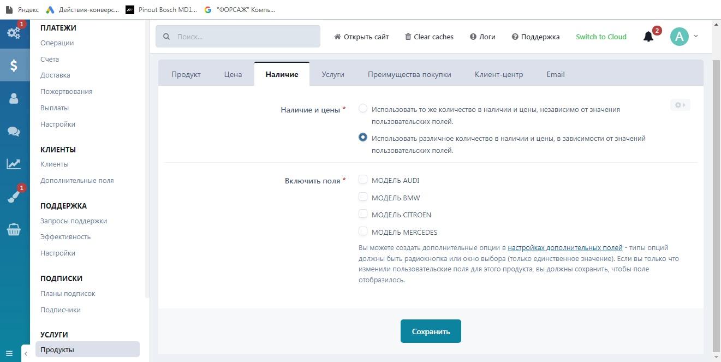The height and width of the screenshot is (362, 721).
Task: Open the shopping basket sidebar icon
Action: [14, 230]
